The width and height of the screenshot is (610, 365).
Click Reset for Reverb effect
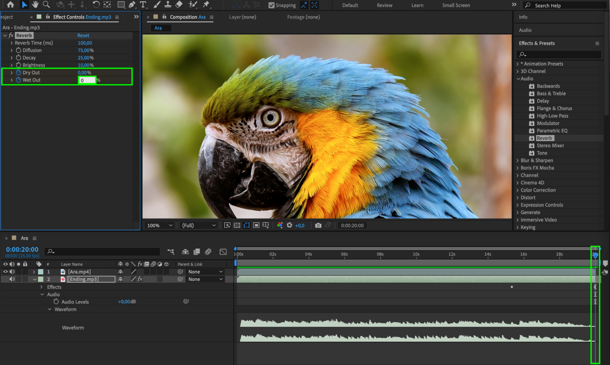(83, 35)
